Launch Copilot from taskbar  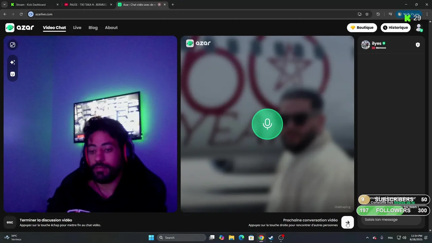click(x=221, y=238)
